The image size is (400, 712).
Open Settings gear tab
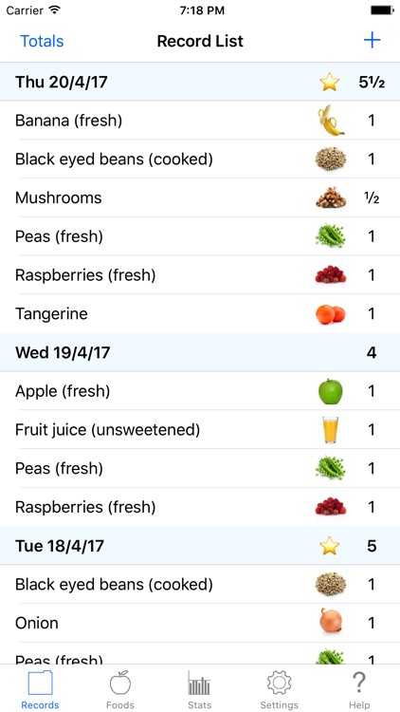pyautogui.click(x=279, y=689)
